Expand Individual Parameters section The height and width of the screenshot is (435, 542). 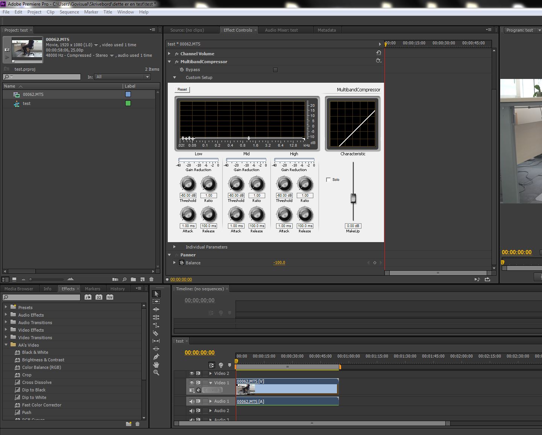click(175, 247)
